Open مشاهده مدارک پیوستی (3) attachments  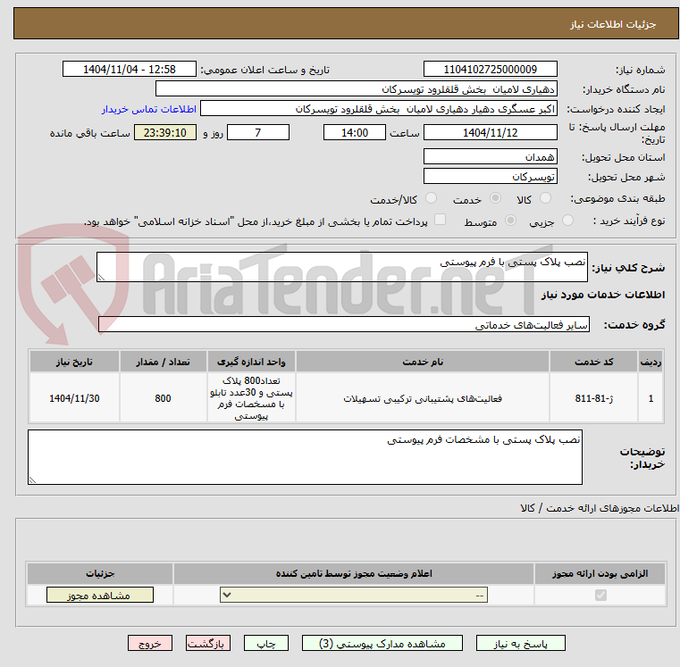tap(382, 643)
